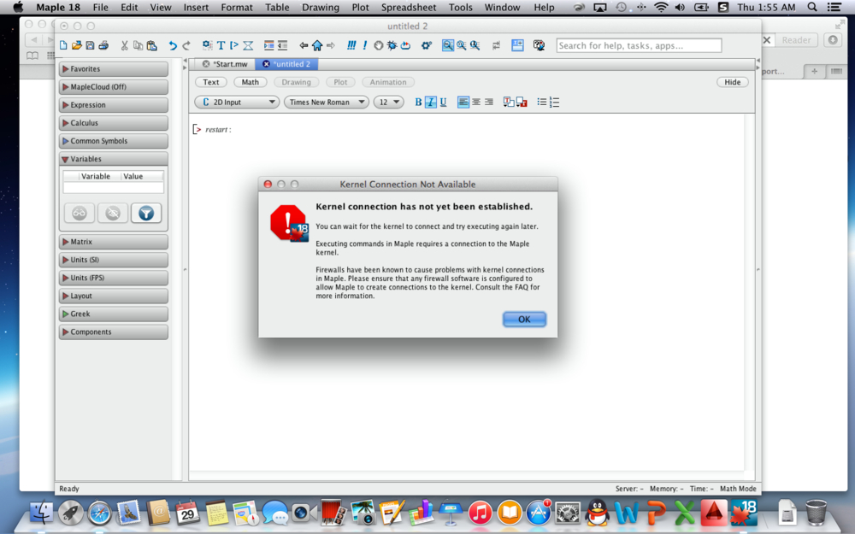Toggle bulleted list formatting
The height and width of the screenshot is (534, 855).
tap(541, 103)
